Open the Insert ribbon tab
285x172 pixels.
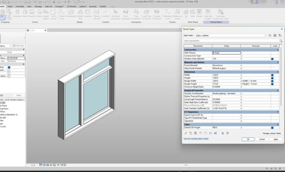pos(10,6)
